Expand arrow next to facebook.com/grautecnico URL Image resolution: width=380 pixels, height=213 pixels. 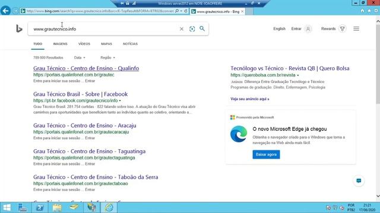coord(120,101)
